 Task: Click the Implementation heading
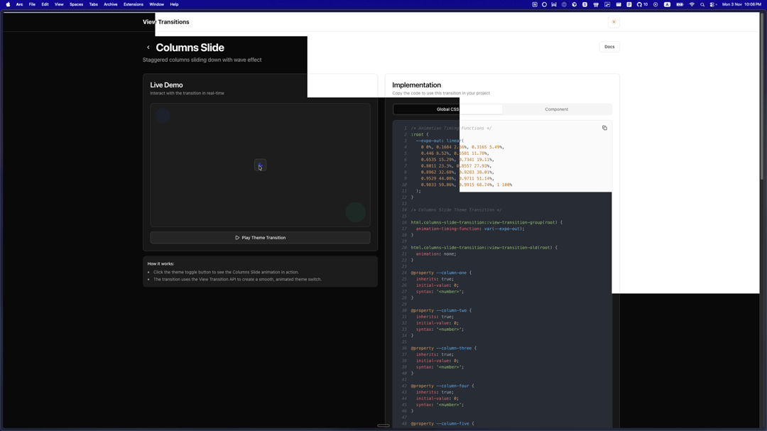416,85
